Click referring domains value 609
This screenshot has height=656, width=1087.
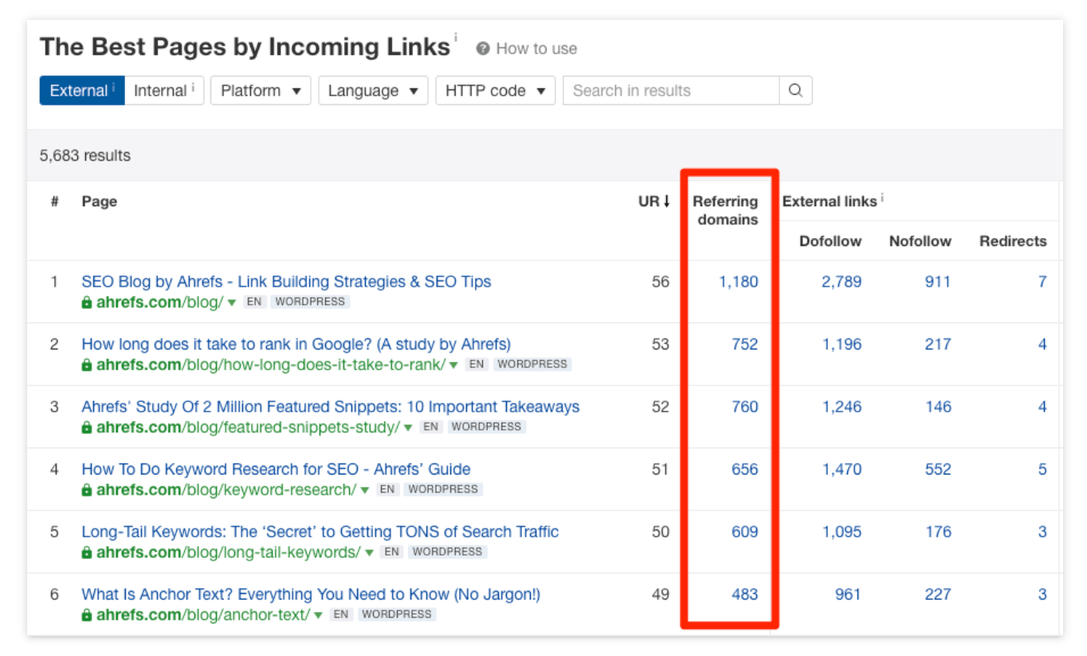(x=745, y=532)
